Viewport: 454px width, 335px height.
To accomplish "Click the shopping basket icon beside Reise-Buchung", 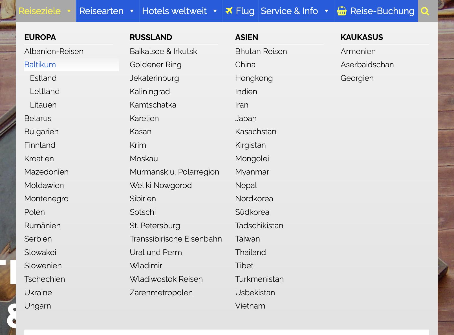I will point(342,11).
